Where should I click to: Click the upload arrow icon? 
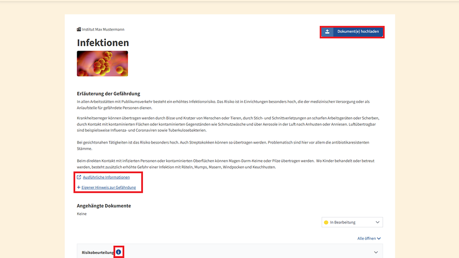(327, 32)
